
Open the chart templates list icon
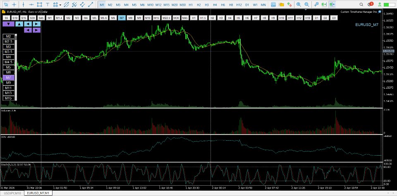tap(273, 5)
